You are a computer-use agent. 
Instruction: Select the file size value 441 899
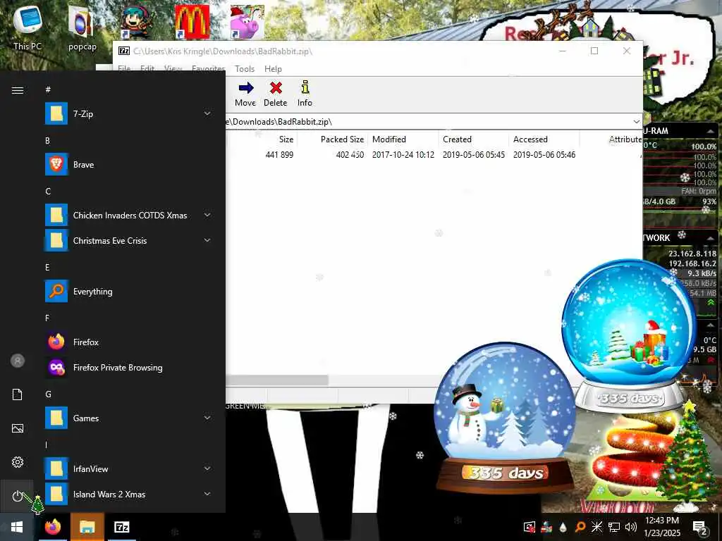279,155
